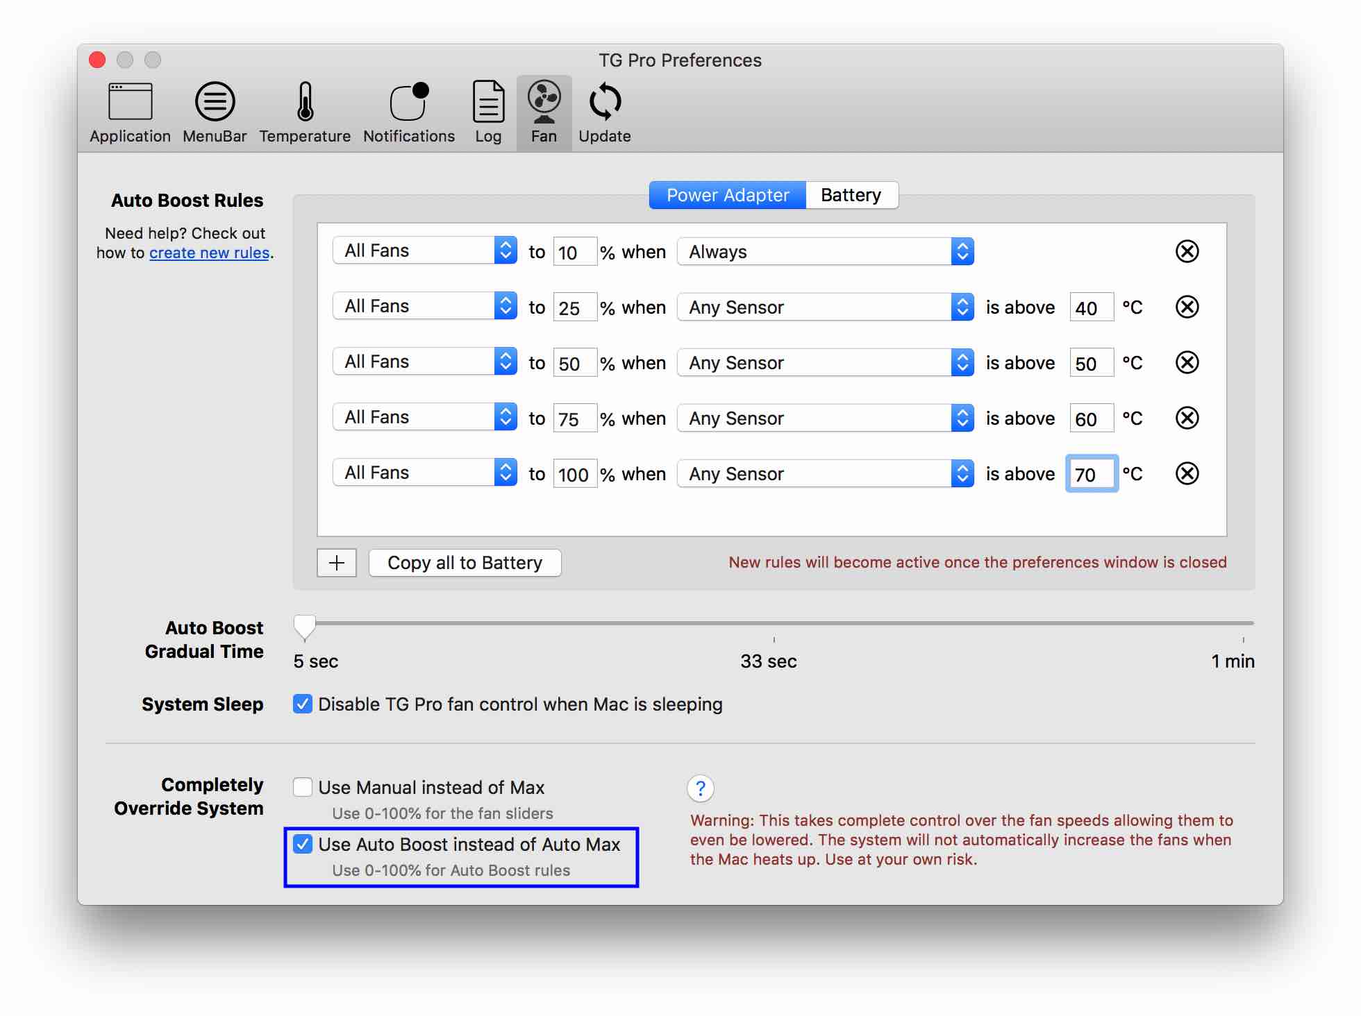Open Any Sensor dropdown in 75% rule

[825, 418]
